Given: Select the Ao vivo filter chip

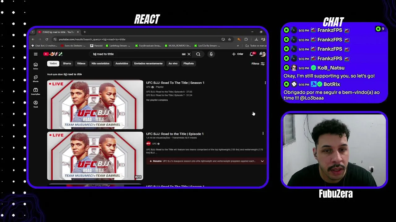Looking at the screenshot, I should click(x=173, y=64).
